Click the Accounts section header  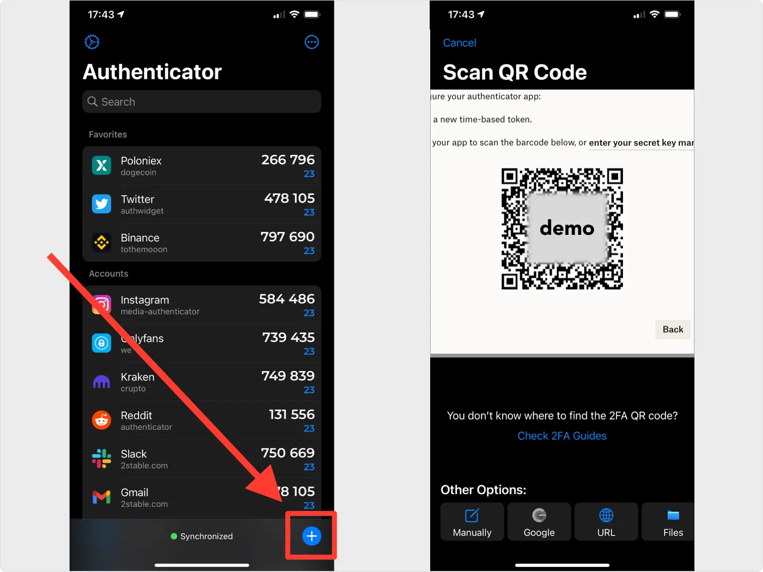(x=108, y=274)
